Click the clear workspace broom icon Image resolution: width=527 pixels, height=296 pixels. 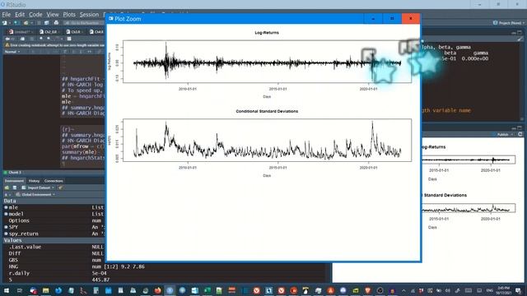pyautogui.click(x=60, y=187)
